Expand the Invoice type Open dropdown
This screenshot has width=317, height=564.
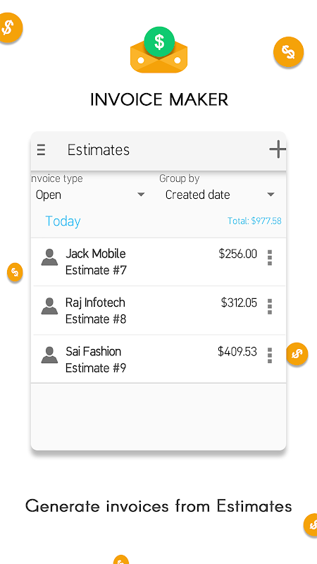pos(90,195)
